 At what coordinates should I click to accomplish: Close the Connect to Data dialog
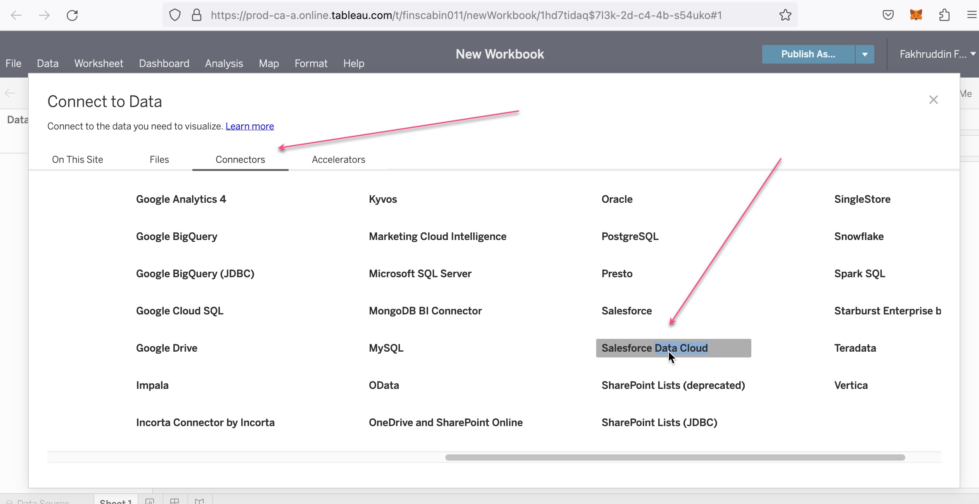tap(934, 100)
